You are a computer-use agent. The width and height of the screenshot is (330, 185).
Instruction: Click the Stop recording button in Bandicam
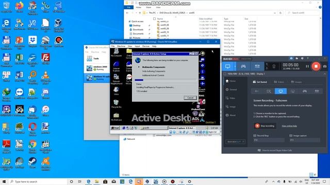265,126
